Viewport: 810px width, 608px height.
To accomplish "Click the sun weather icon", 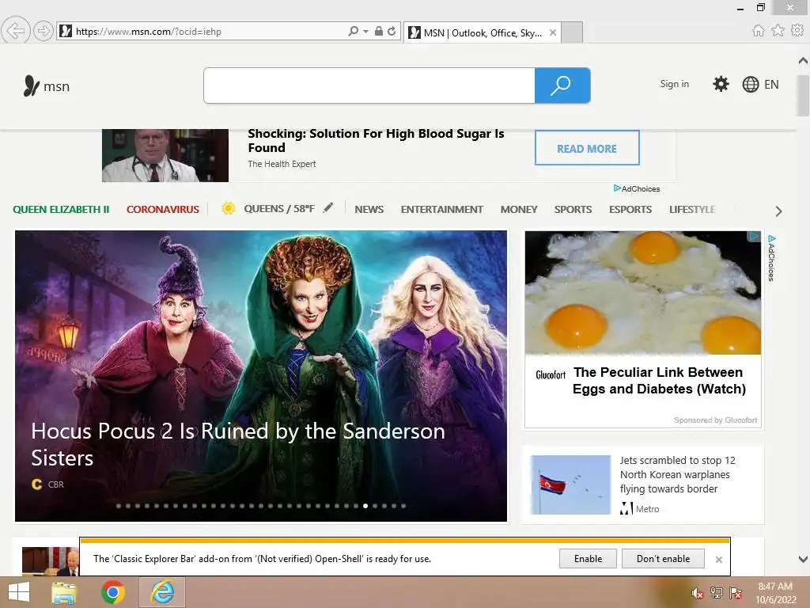I will click(229, 208).
